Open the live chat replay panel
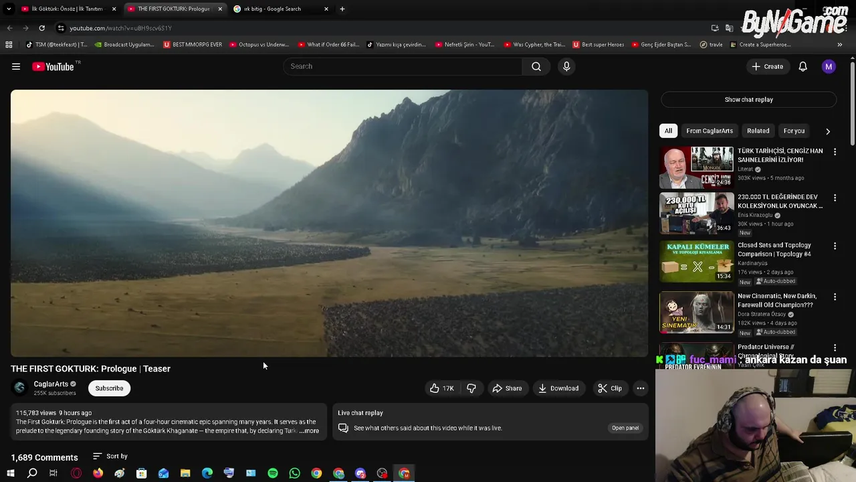 625,428
